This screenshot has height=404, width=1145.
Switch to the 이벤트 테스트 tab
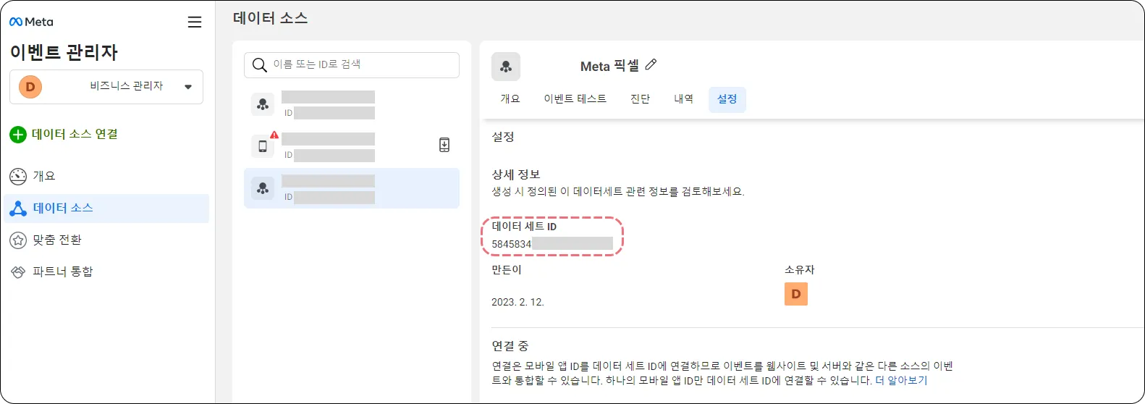[575, 99]
